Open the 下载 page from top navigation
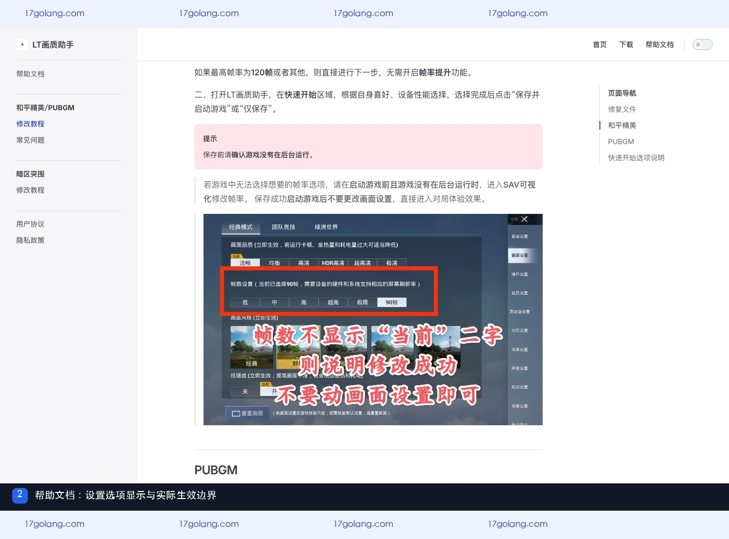The width and height of the screenshot is (729, 539). [x=626, y=44]
